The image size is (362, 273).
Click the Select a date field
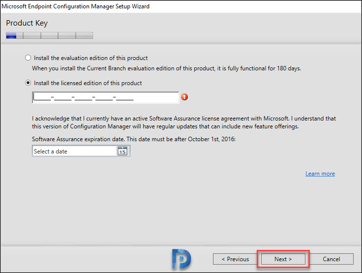click(x=81, y=151)
